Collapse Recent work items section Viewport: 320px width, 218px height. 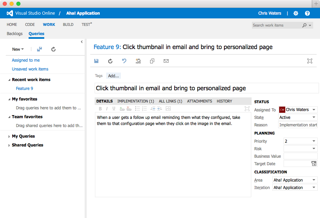coord(9,80)
